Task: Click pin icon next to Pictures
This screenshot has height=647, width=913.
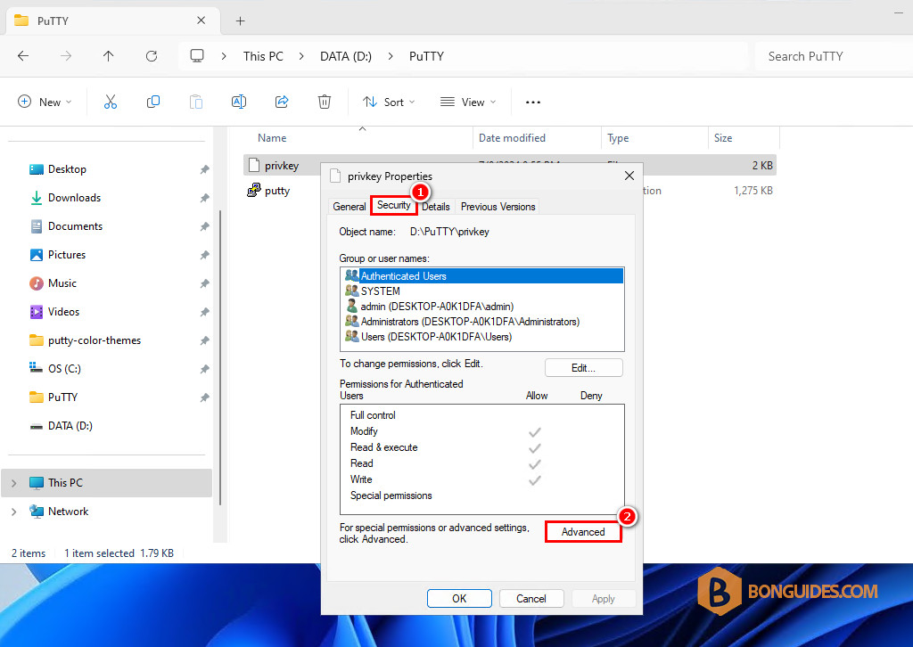Action: [x=204, y=255]
